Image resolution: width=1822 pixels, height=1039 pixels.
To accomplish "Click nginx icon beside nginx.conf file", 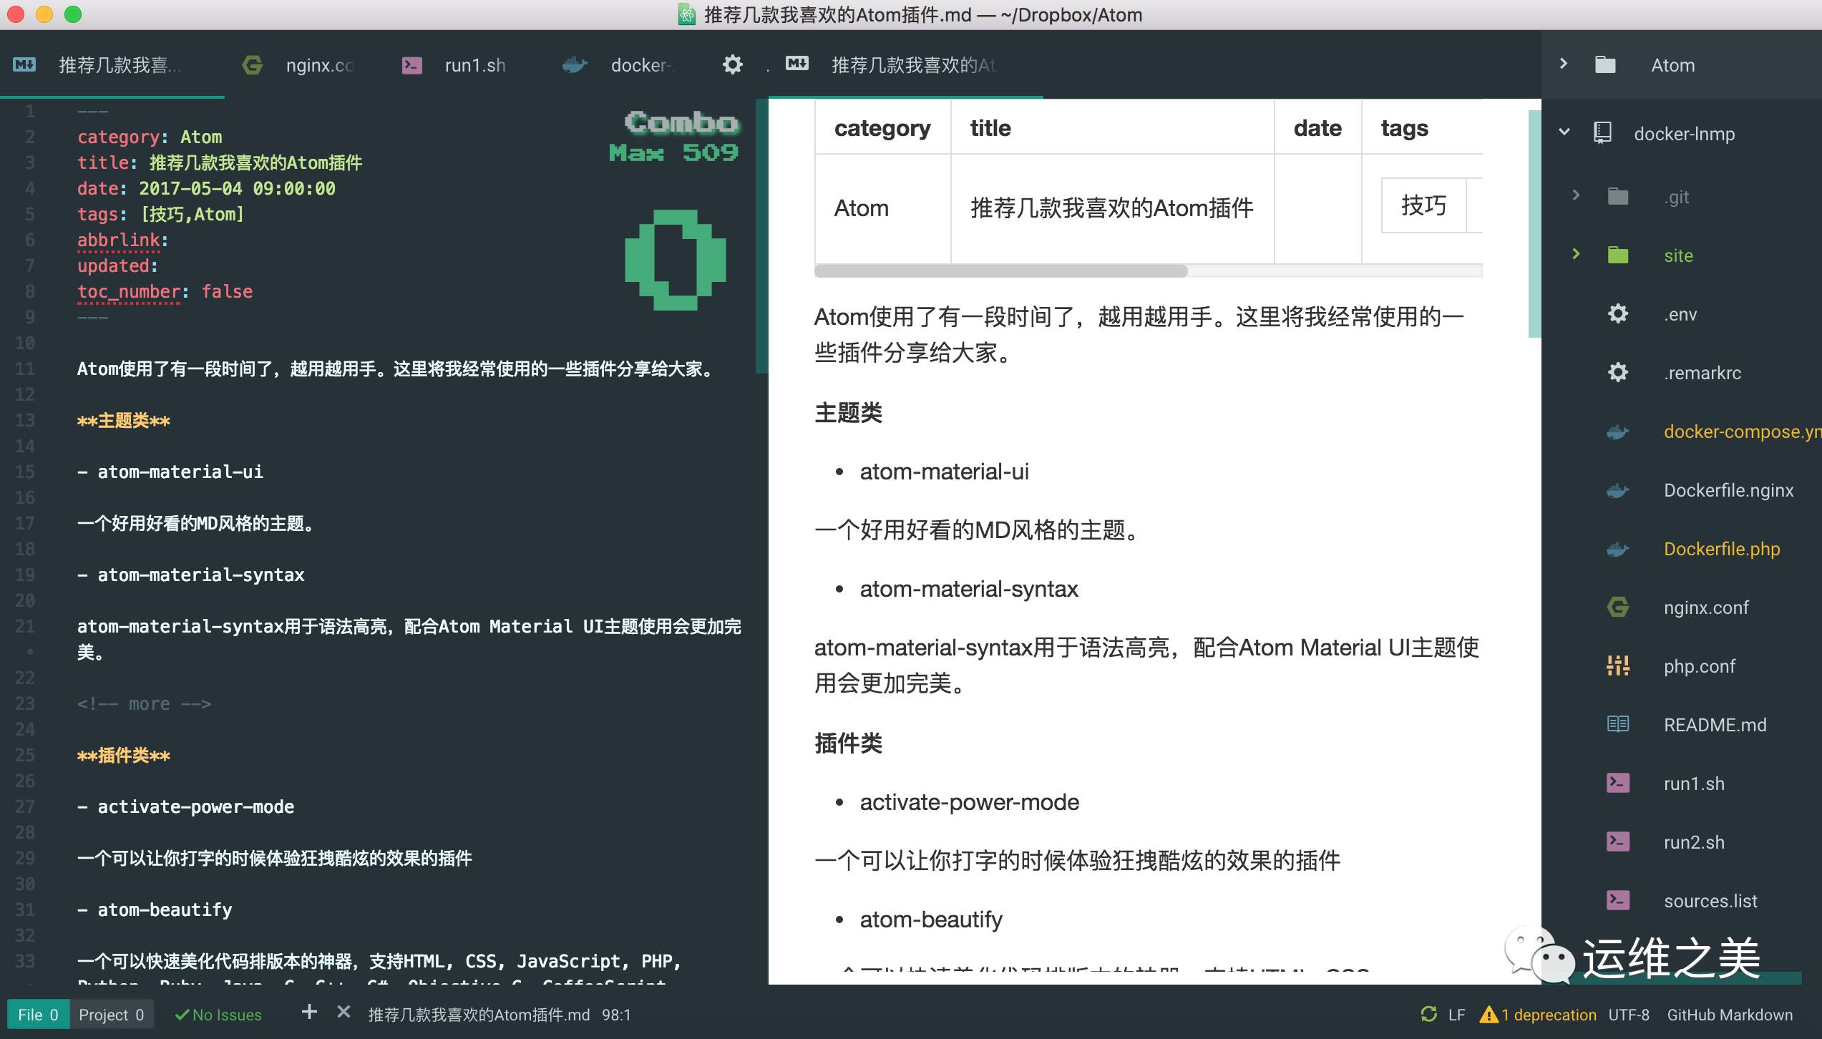I will (1618, 607).
